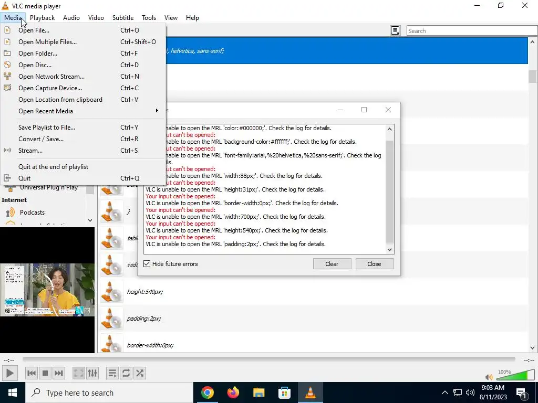538x403 pixels.
Task: Launch Google Chrome from taskbar
Action: (207, 393)
